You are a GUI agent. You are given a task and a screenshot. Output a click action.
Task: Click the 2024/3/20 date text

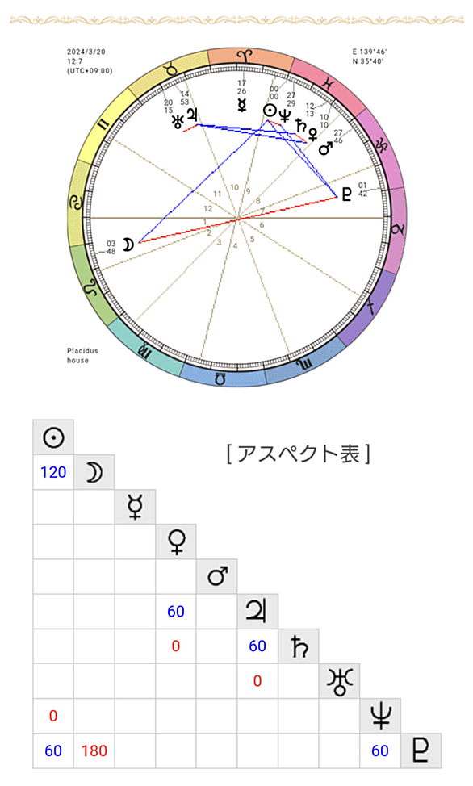tap(86, 52)
